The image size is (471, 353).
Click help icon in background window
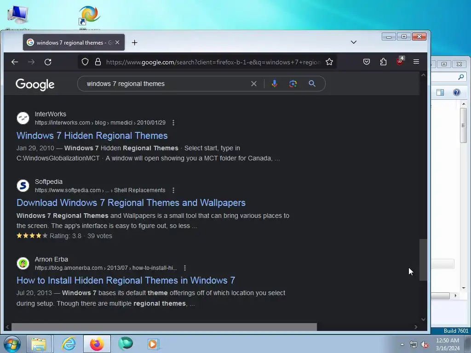click(x=456, y=92)
